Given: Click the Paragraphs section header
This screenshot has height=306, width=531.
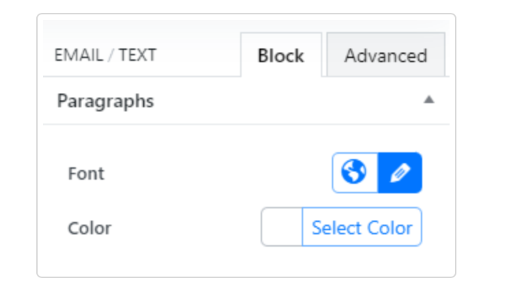Looking at the screenshot, I should (105, 101).
